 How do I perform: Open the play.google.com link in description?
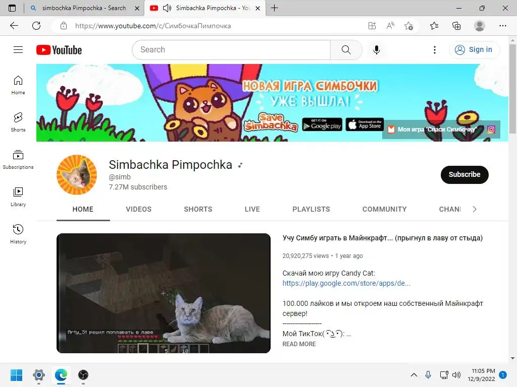point(346,283)
